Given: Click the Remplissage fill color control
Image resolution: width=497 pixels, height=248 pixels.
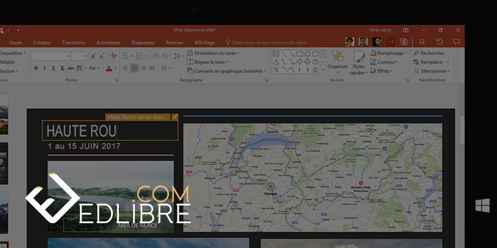Looking at the screenshot, I should click(x=388, y=53).
